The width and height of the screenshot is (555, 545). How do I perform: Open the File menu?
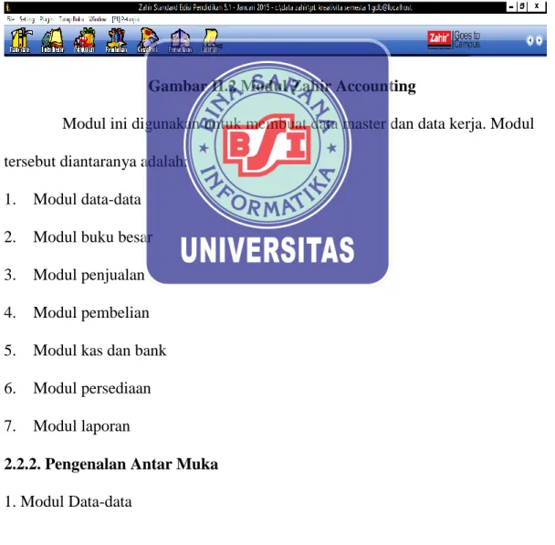[x=10, y=19]
